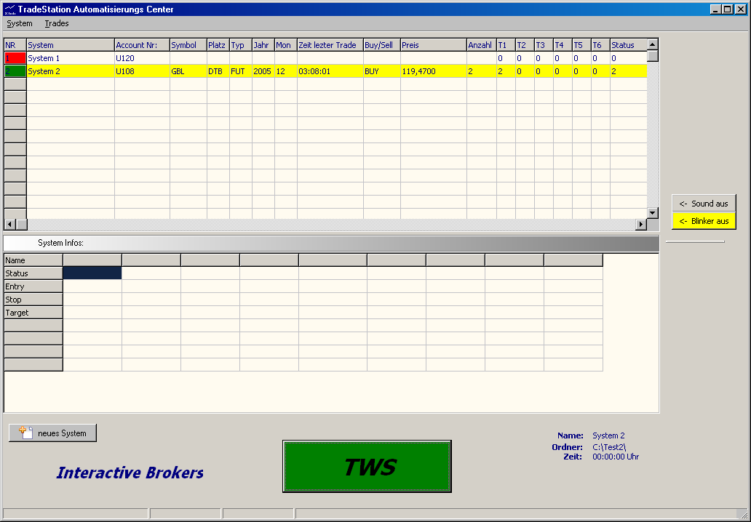Click the Buy/Sell column header

coord(382,45)
